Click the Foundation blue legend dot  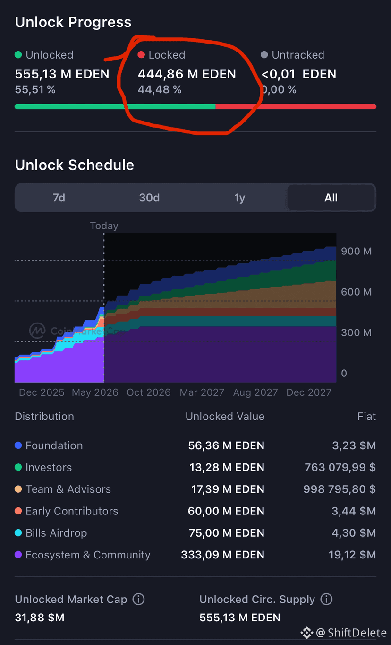tap(18, 445)
